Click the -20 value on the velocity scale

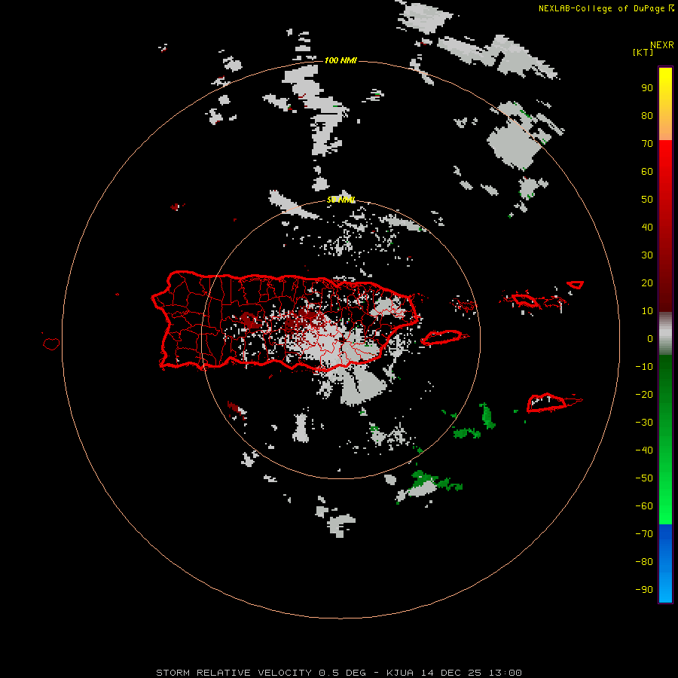click(644, 394)
